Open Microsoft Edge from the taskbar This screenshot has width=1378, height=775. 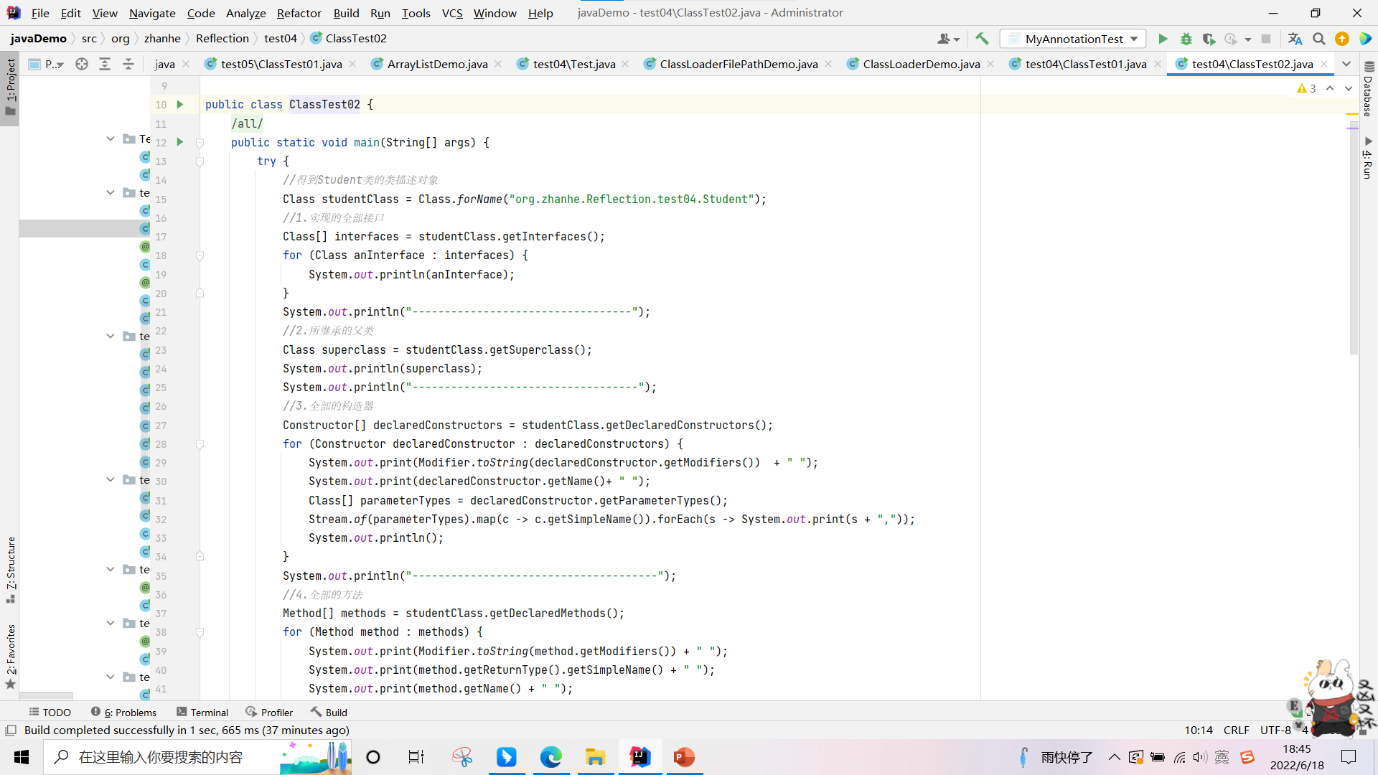tap(550, 757)
